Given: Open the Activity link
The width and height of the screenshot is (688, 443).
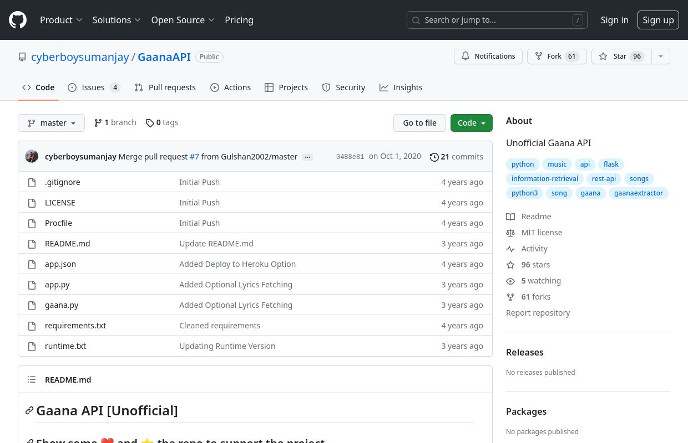Looking at the screenshot, I should coord(527,249).
